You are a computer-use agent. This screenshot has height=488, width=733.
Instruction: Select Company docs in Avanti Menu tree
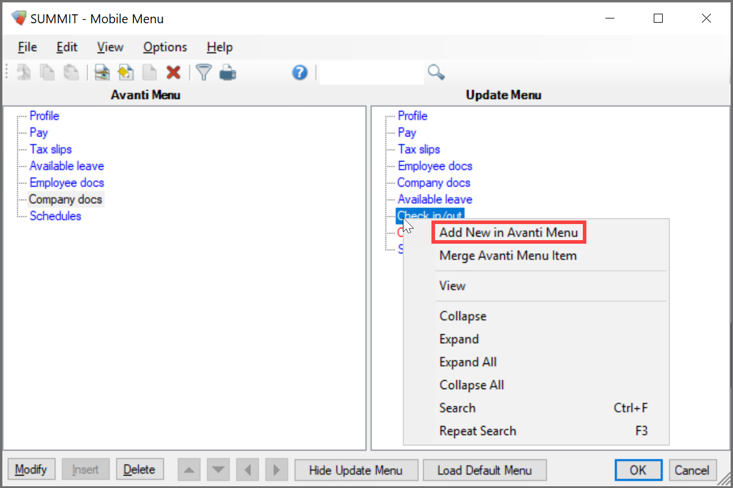click(x=66, y=199)
